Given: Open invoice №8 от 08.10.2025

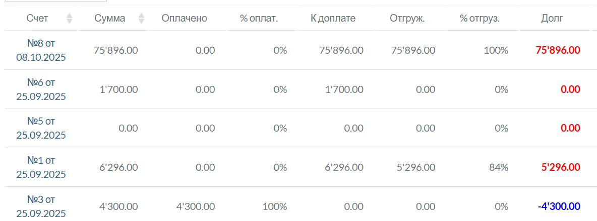Looking at the screenshot, I should click(x=41, y=50).
